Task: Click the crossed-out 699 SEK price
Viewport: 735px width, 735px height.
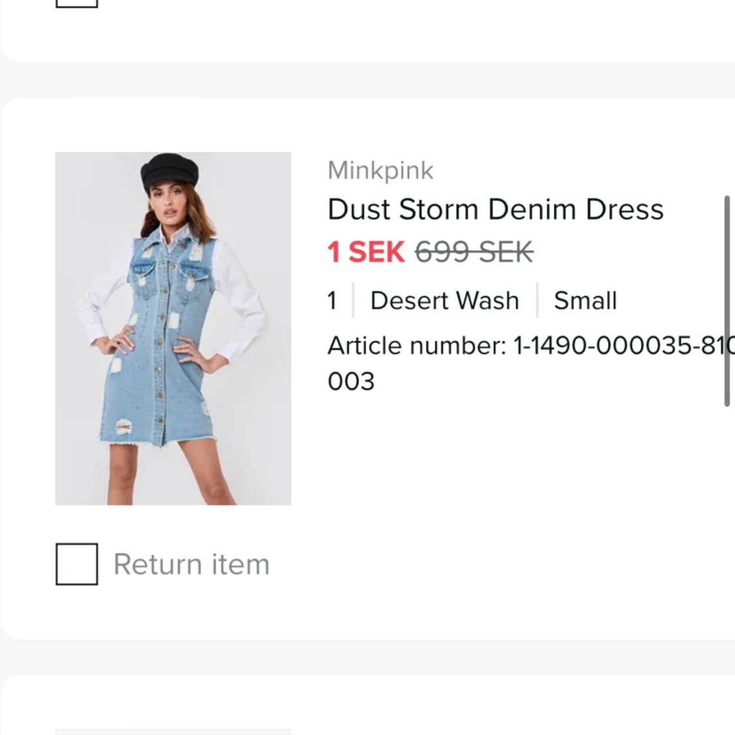Action: (474, 252)
